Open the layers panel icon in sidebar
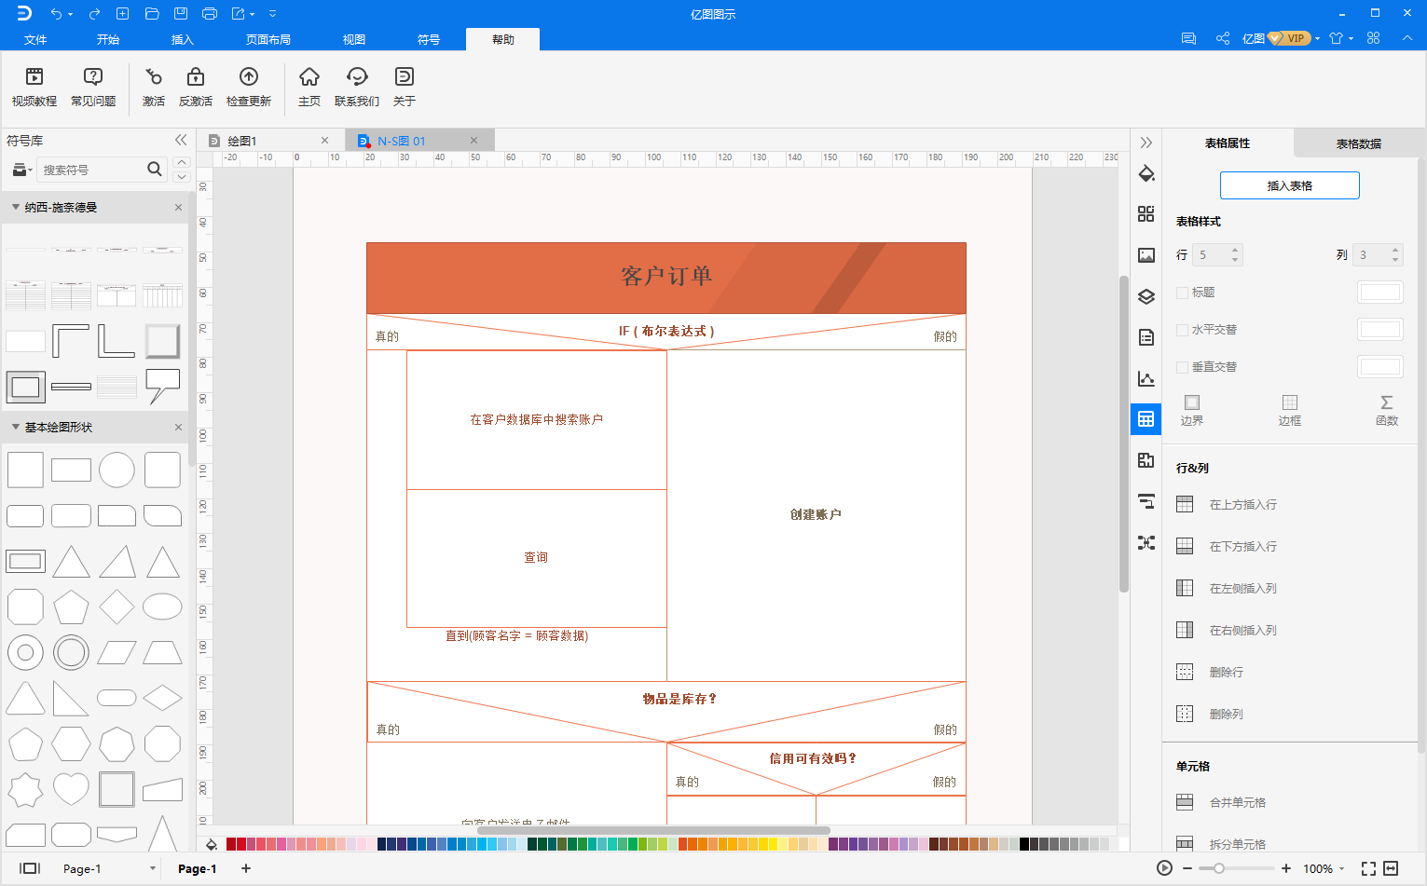The width and height of the screenshot is (1427, 886). [1146, 296]
